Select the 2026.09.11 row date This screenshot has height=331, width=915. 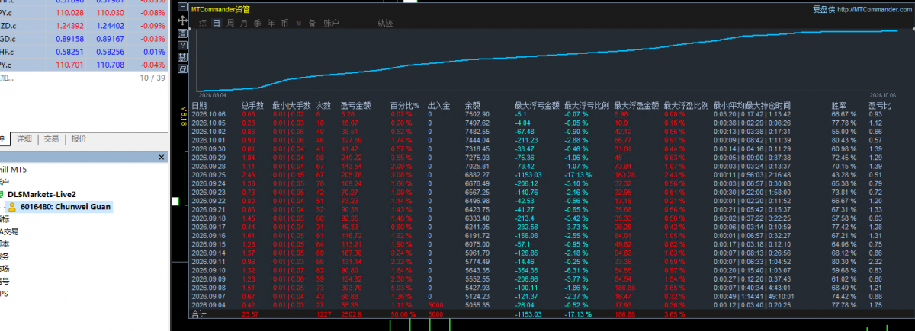[209, 260]
